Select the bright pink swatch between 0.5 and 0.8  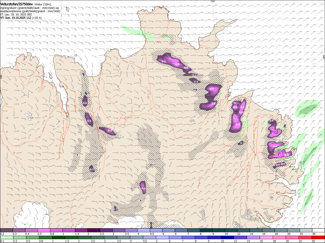pyautogui.click(x=44, y=230)
